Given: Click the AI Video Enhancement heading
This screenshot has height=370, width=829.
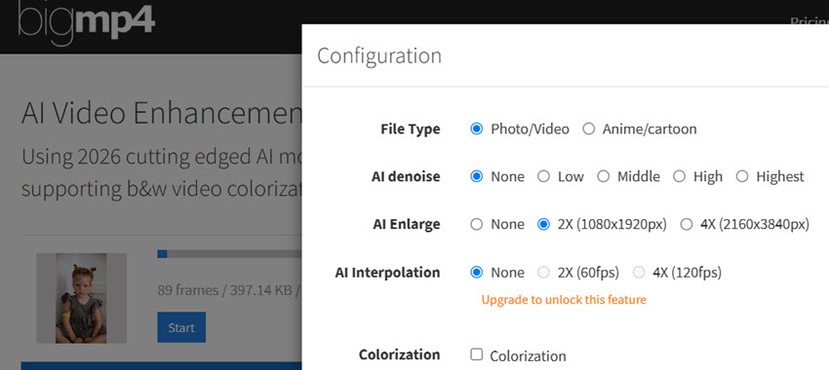Looking at the screenshot, I should pyautogui.click(x=161, y=113).
